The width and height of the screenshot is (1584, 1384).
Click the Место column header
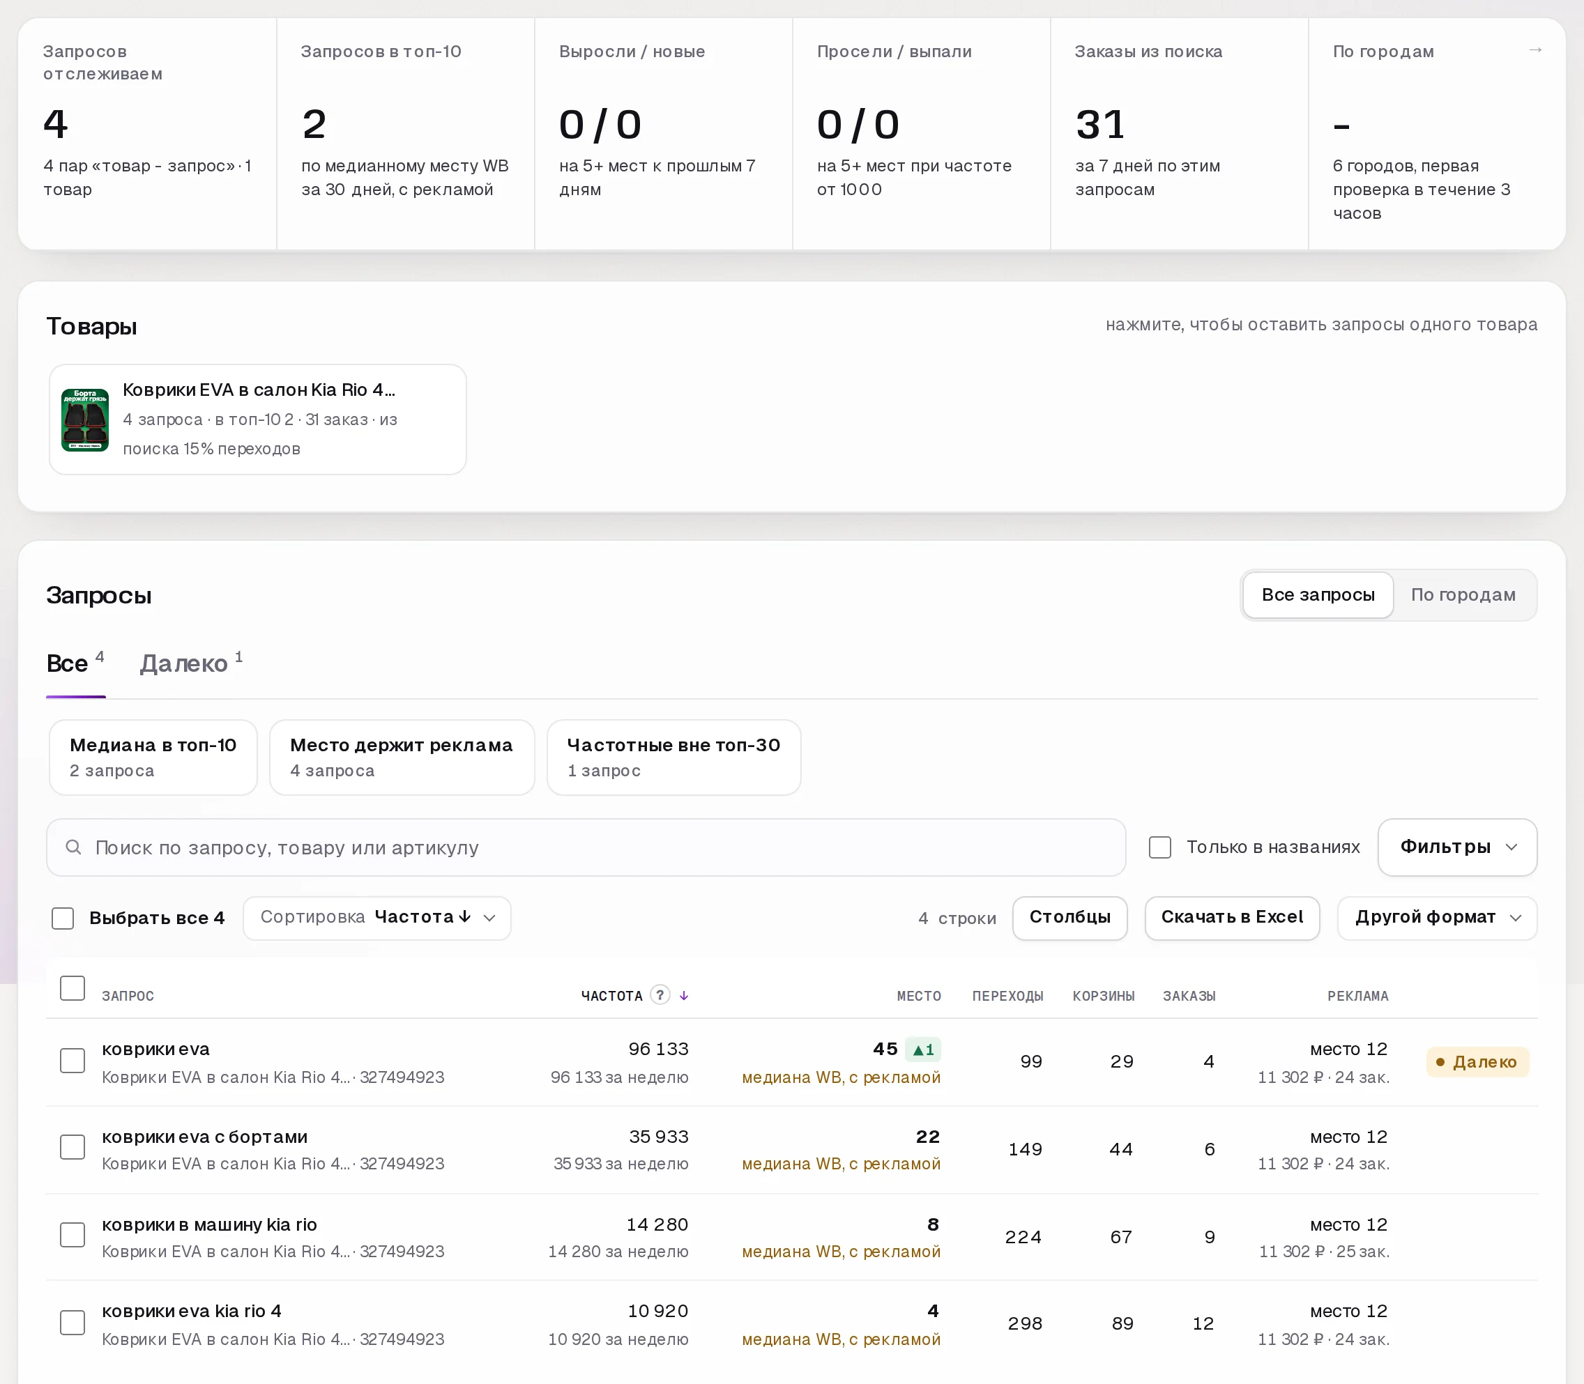tap(919, 997)
